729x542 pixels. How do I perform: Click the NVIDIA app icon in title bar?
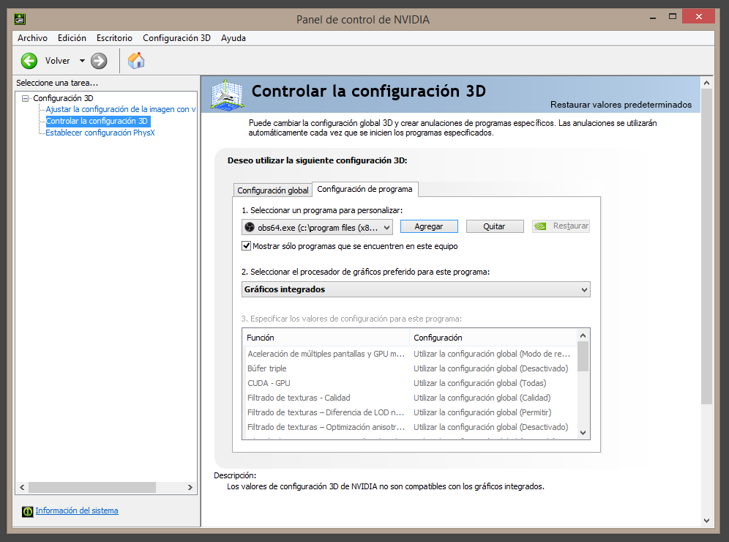20,19
